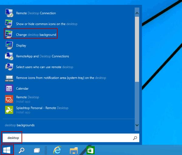
Task: Click the search box containing desktop
Action: (x=70, y=138)
